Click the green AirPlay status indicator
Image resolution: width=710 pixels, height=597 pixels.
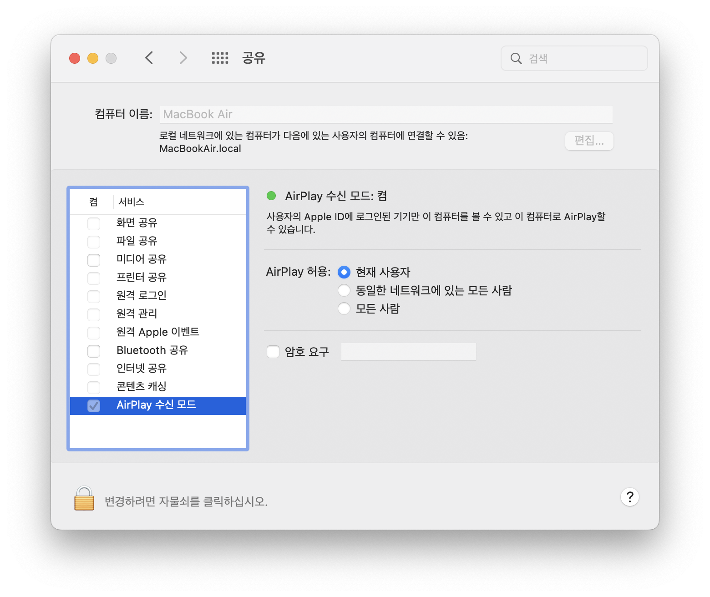click(271, 196)
